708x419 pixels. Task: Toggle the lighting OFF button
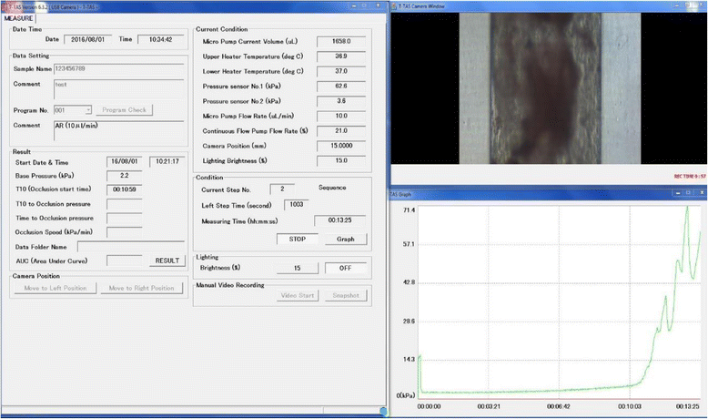coord(346,268)
